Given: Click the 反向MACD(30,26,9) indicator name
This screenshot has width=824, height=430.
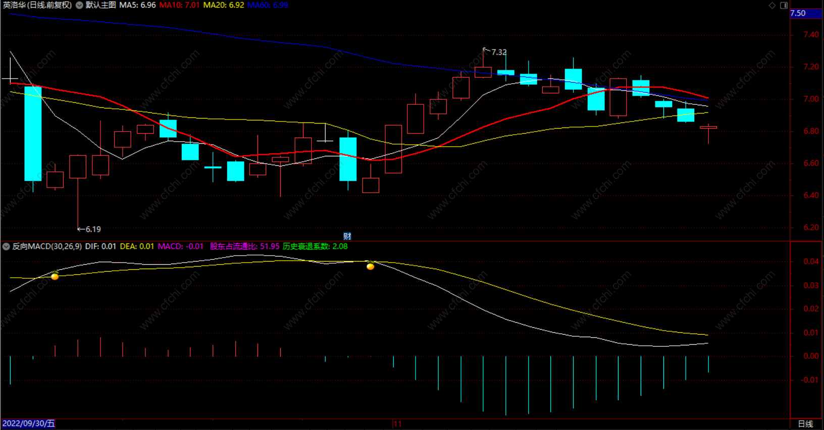Looking at the screenshot, I should point(47,247).
